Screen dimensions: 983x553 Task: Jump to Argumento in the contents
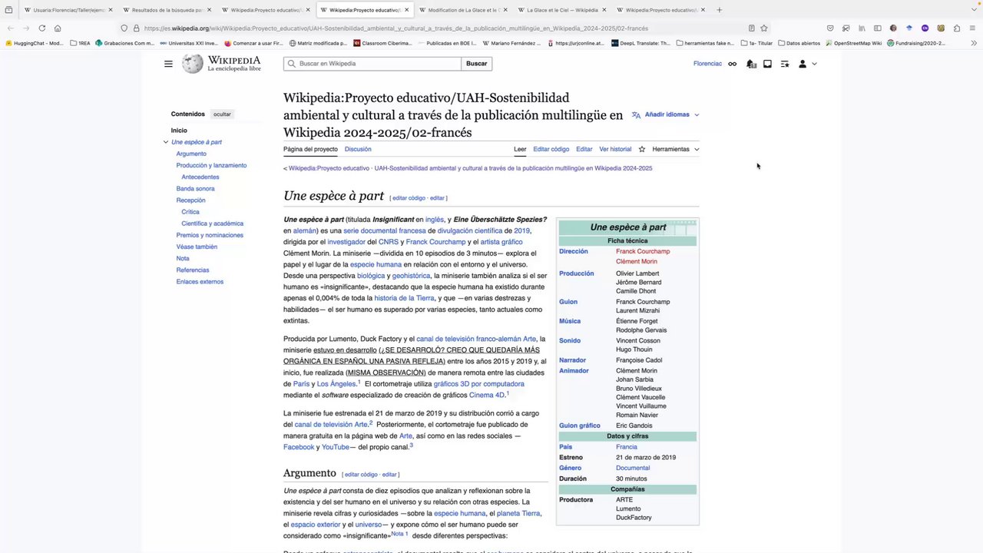[191, 154]
